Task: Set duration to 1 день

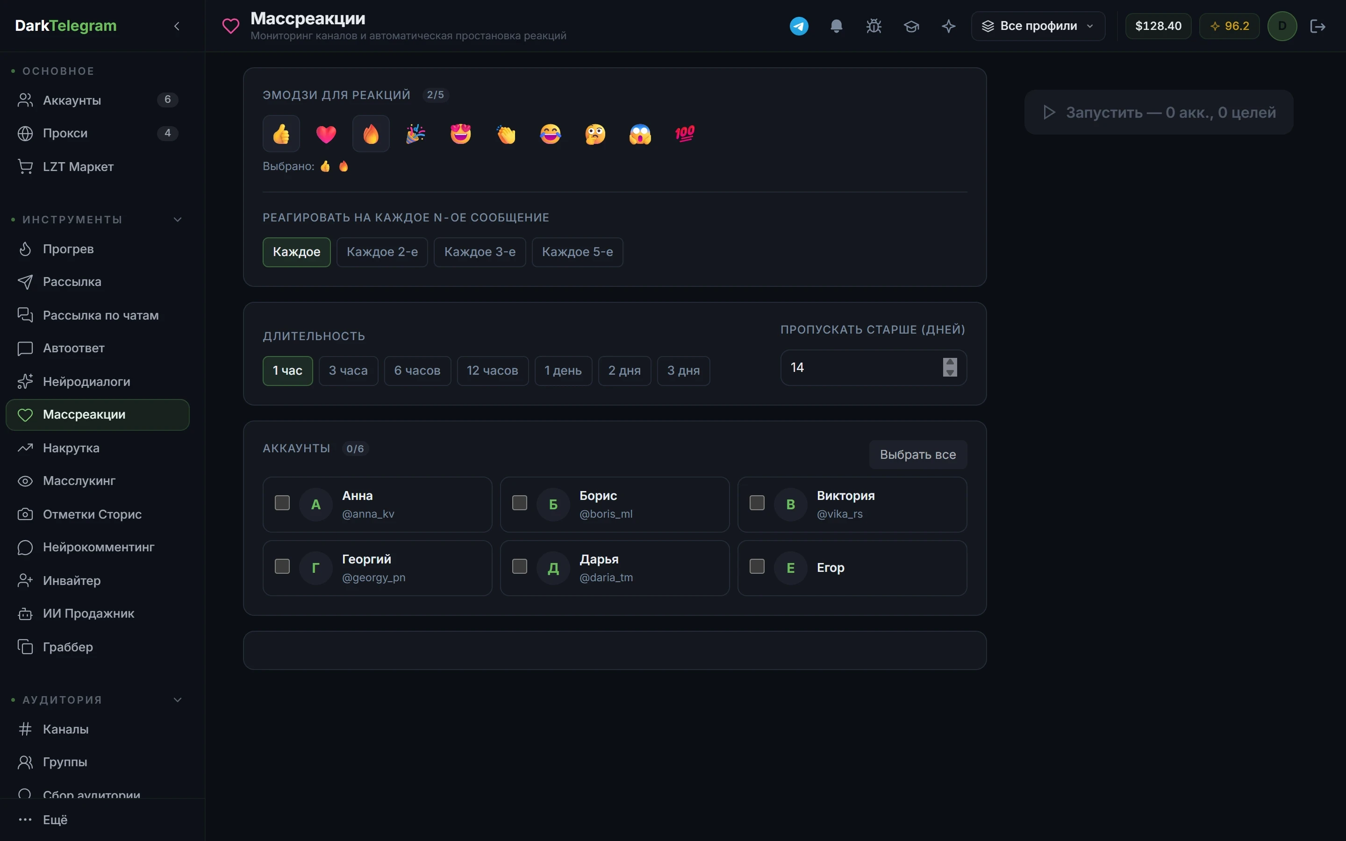Action: tap(563, 371)
